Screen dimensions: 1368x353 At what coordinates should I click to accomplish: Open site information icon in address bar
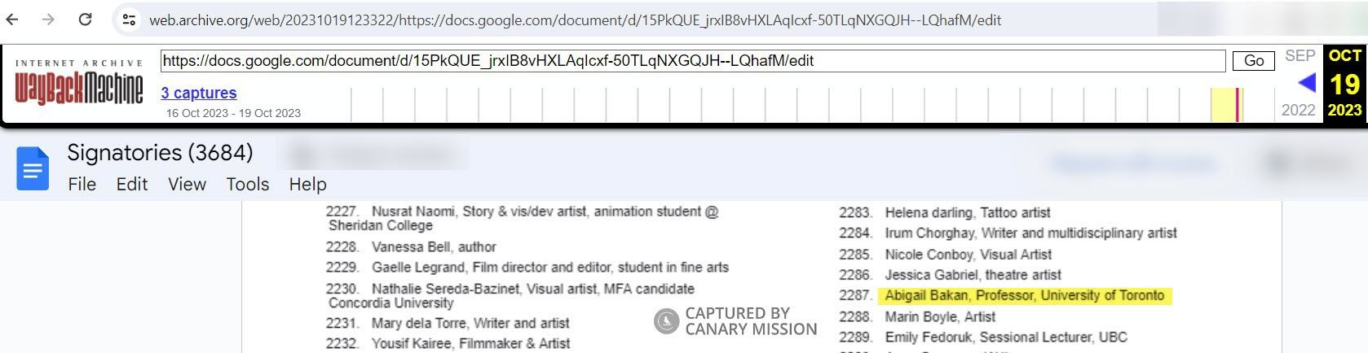tap(128, 20)
